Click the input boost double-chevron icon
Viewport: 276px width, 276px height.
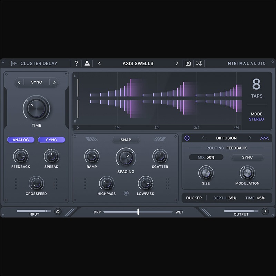point(58,212)
